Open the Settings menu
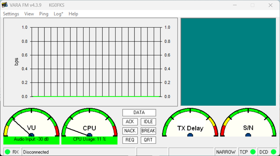 tap(11, 14)
